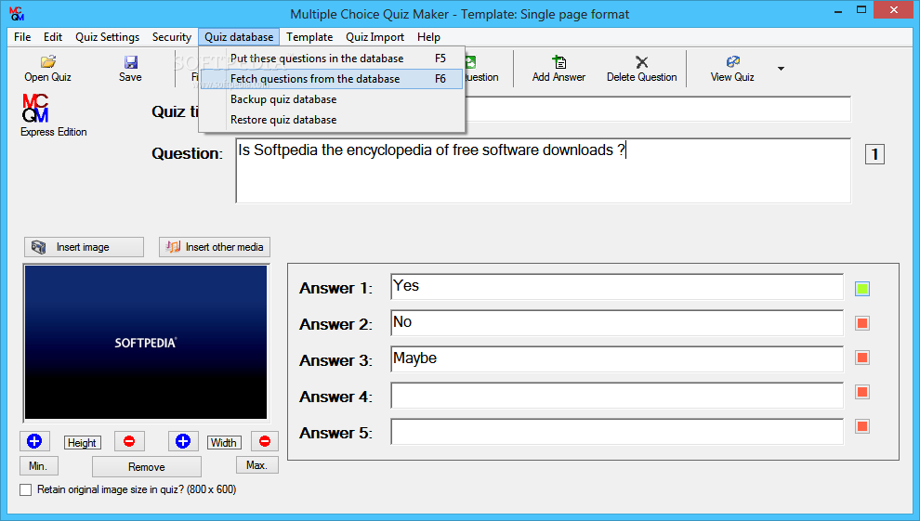Click the View Quiz icon
920x521 pixels.
(732, 61)
